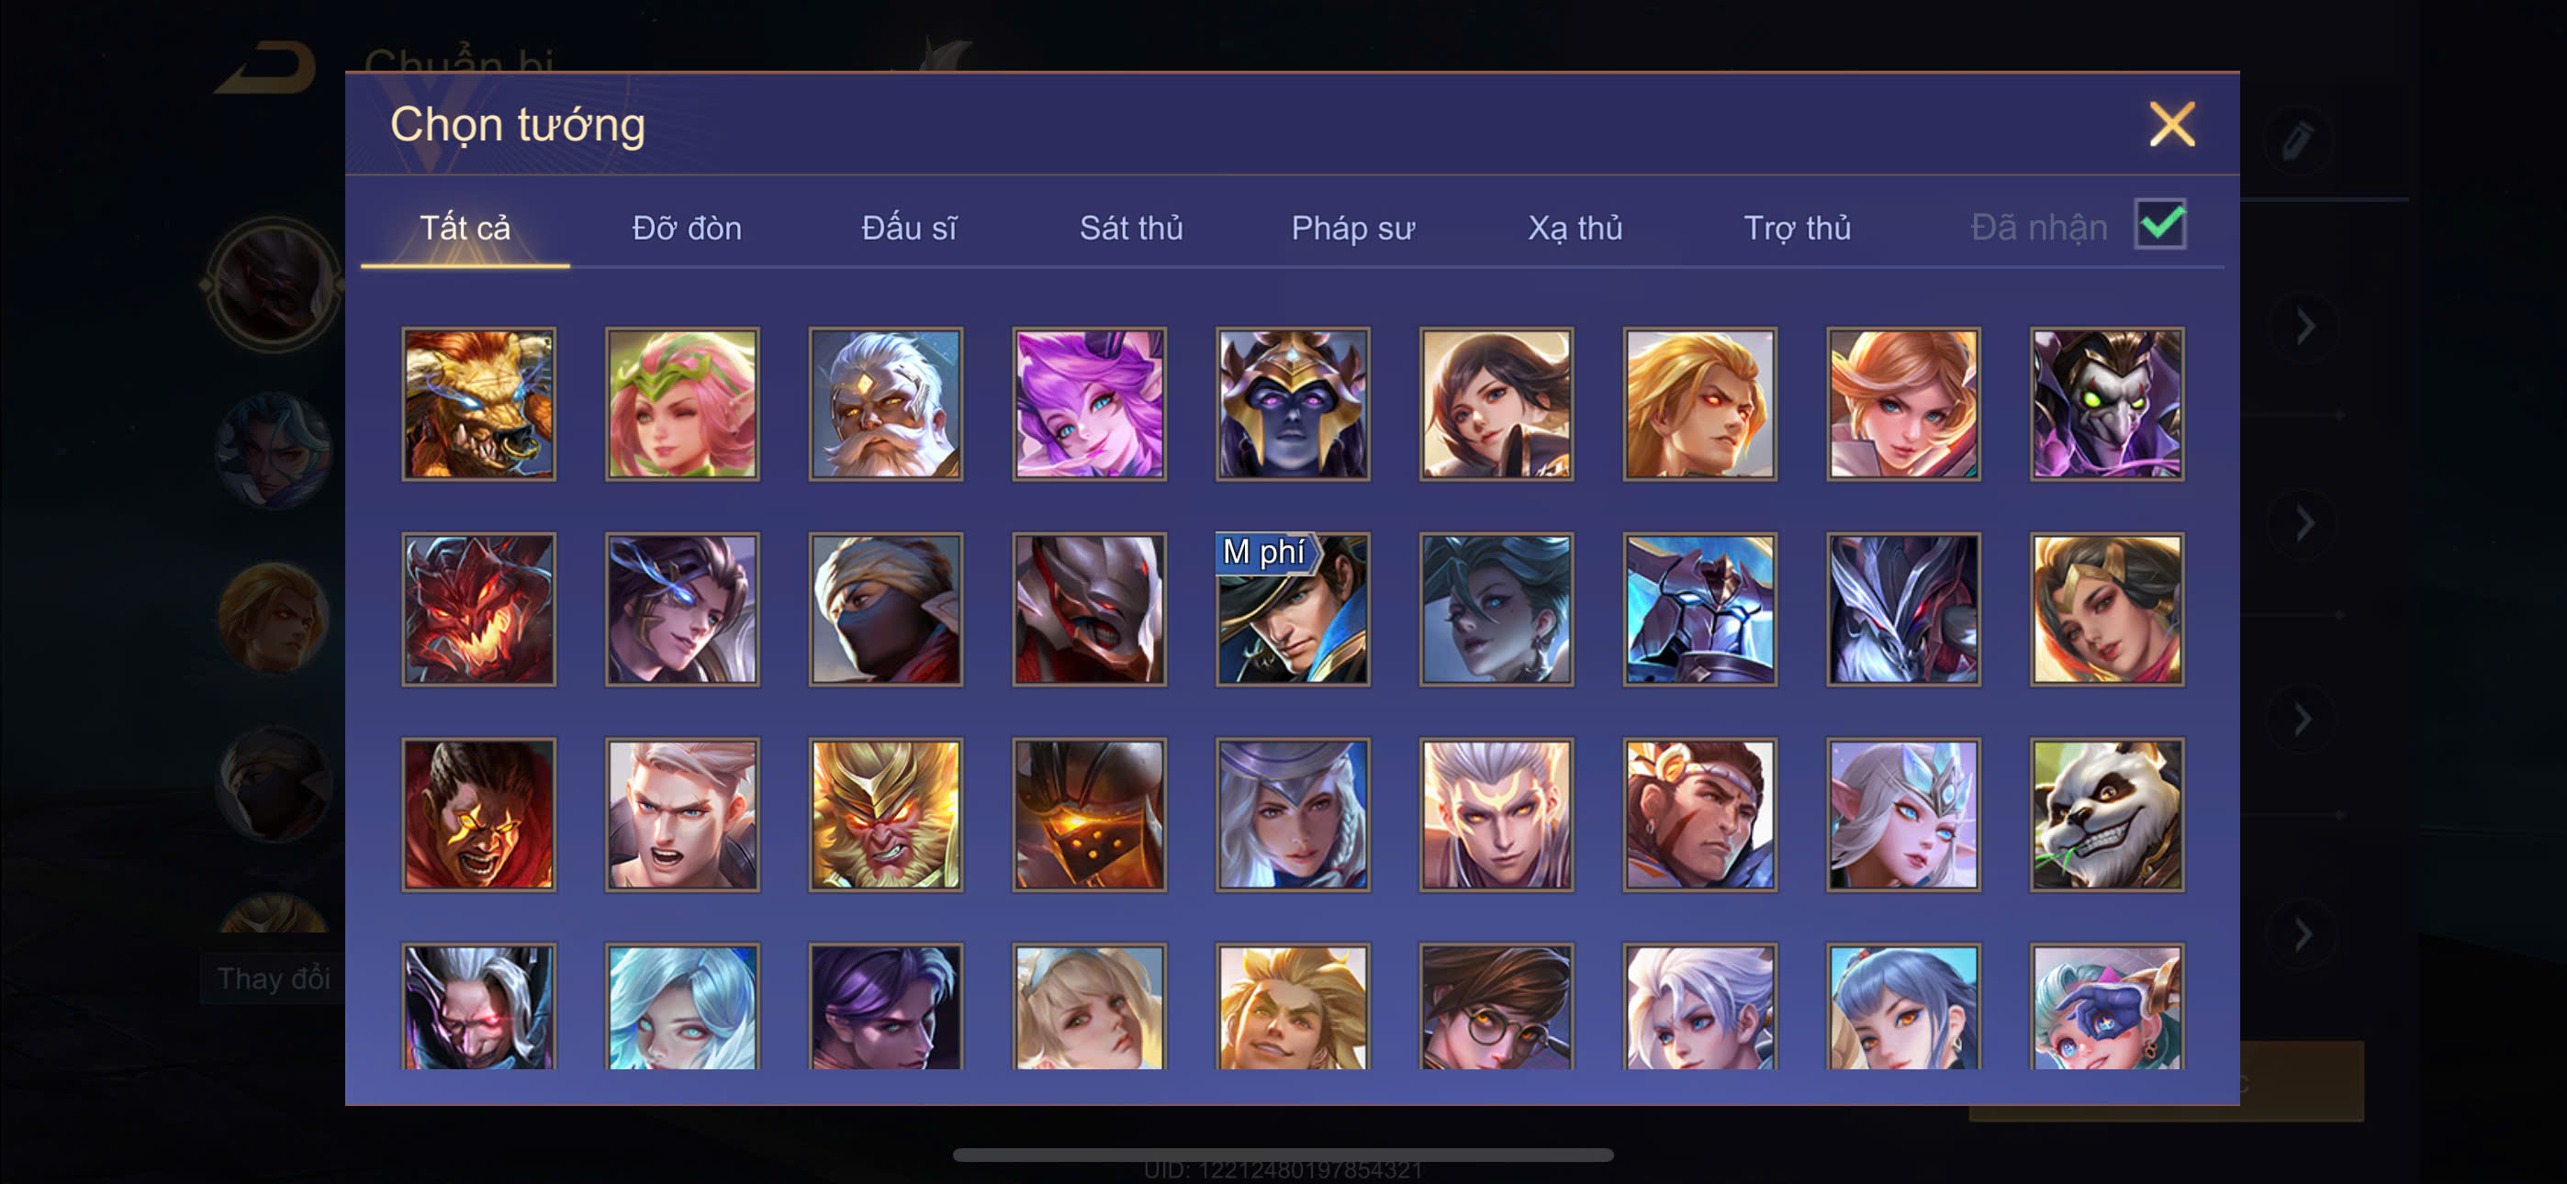Click the Thay đổi button
Screen dimensions: 2567x1184
pyautogui.click(x=273, y=977)
